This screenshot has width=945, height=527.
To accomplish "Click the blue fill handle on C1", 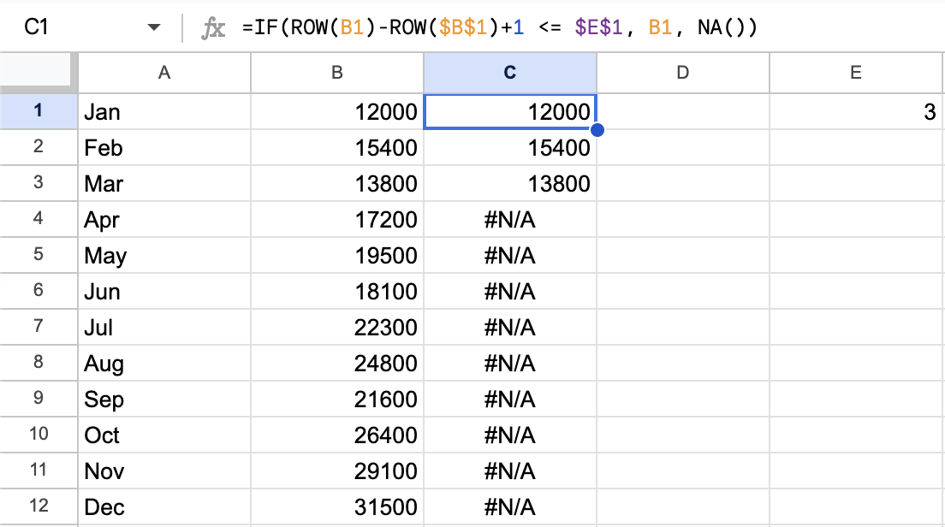I will pyautogui.click(x=597, y=129).
